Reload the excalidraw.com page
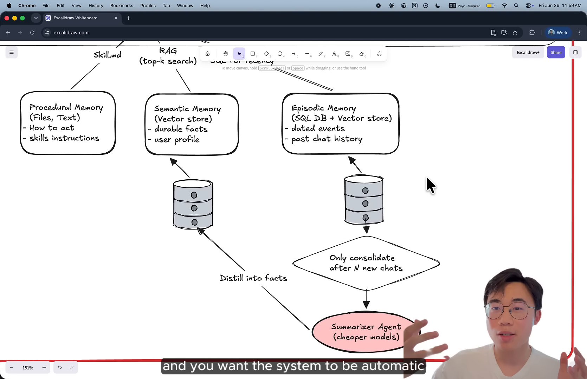The image size is (587, 379). pyautogui.click(x=32, y=33)
